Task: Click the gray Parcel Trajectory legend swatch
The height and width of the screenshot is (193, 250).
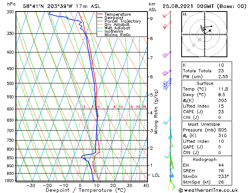Action: pyautogui.click(x=100, y=21)
